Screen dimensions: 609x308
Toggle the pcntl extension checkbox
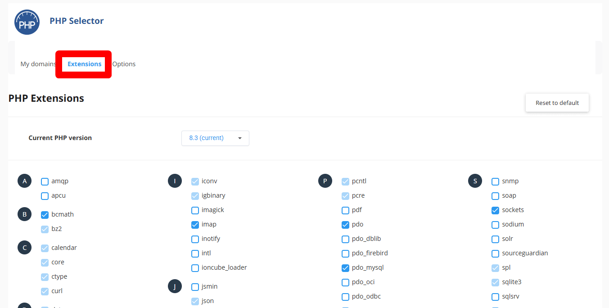[x=345, y=182]
